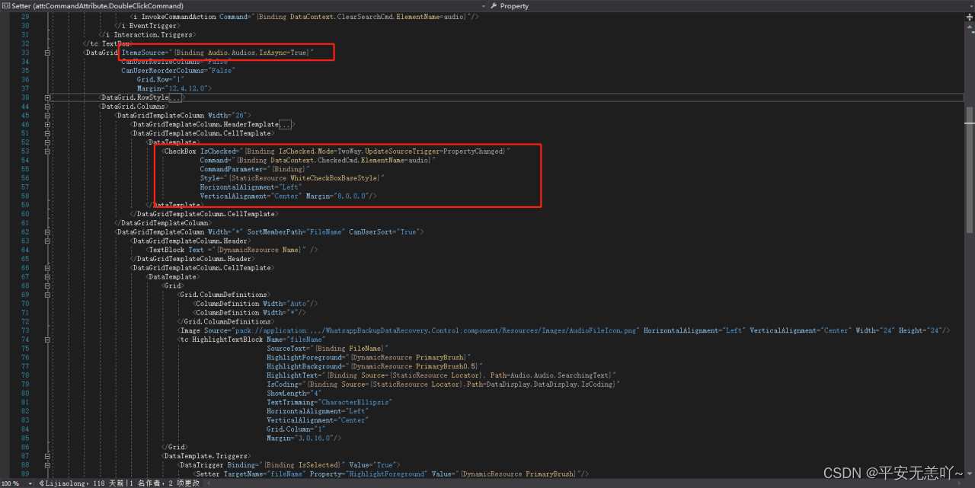The height and width of the screenshot is (488, 975).
Task: Expand the collapsed DataGrid.RowStyle region on line 38
Action: 47,97
